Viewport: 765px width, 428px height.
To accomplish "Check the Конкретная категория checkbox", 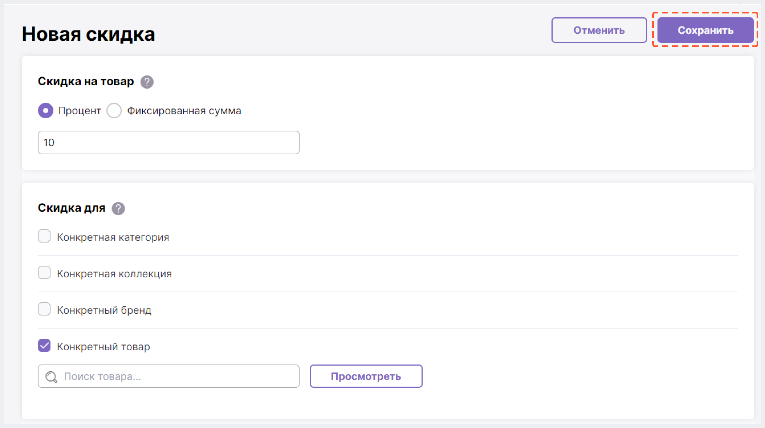I will point(44,236).
